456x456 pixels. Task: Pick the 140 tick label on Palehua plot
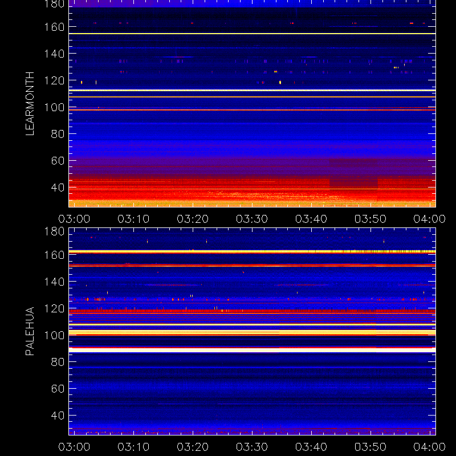point(54,282)
